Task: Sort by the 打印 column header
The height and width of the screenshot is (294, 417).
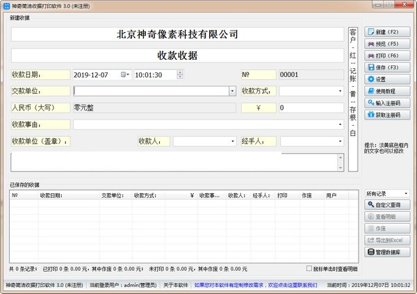Action: point(287,195)
